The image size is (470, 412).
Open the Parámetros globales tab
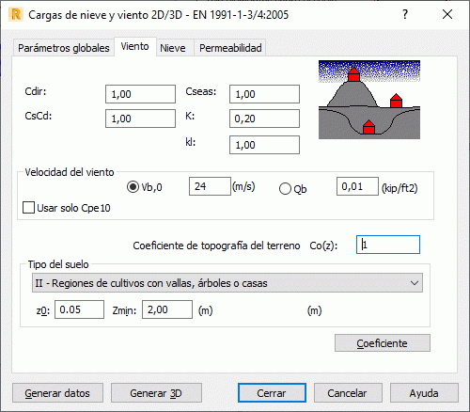coord(63,48)
